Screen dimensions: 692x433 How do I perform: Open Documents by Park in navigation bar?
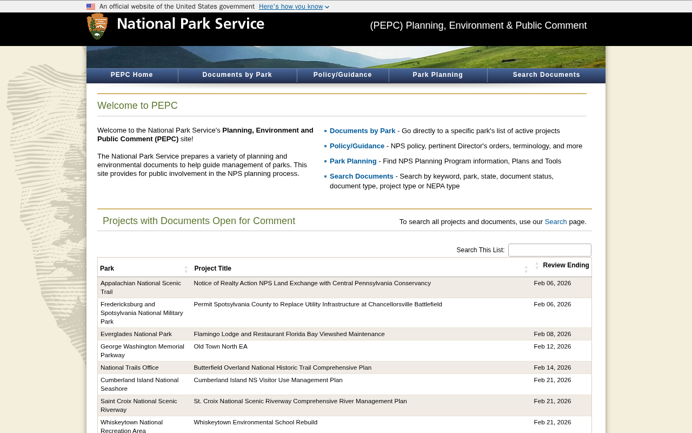tap(237, 75)
